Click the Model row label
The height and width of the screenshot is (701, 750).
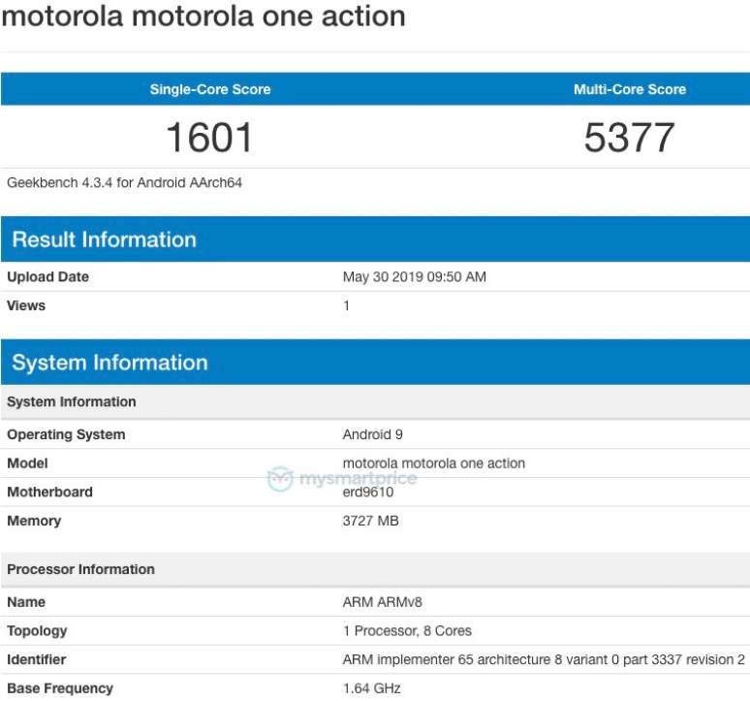click(27, 463)
